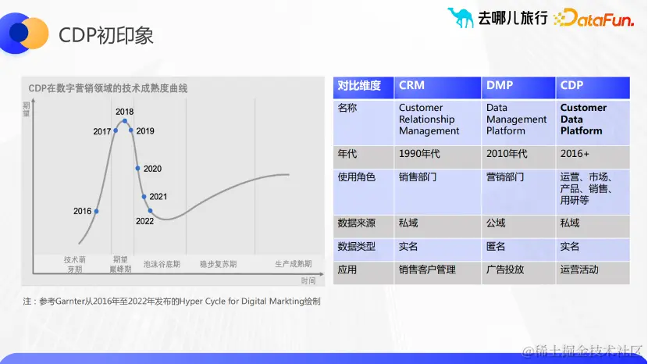Click the "技术萌芽期" phase label
Image resolution: width=648 pixels, height=364 pixels.
coord(75,264)
